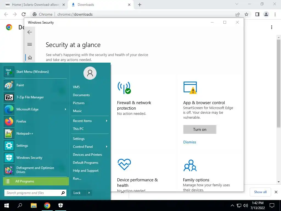Open Music from start menu

tap(77, 111)
